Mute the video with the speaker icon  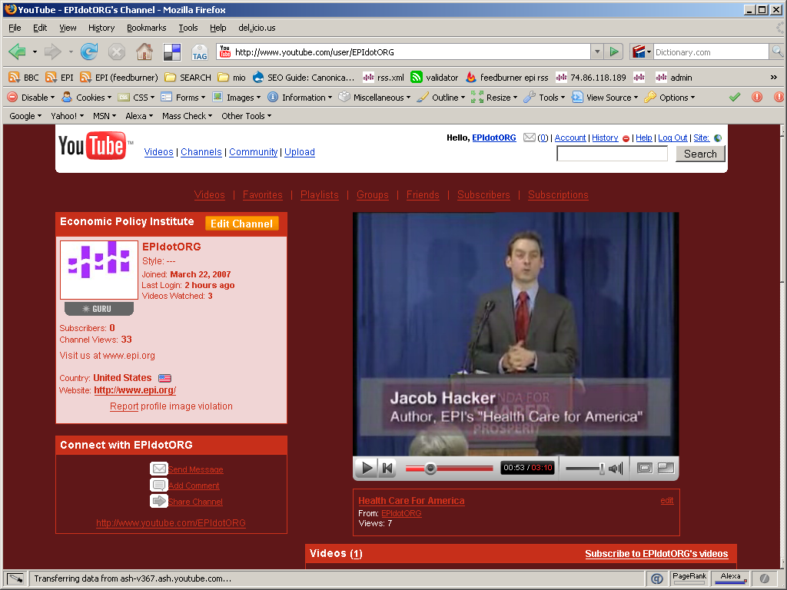point(616,469)
